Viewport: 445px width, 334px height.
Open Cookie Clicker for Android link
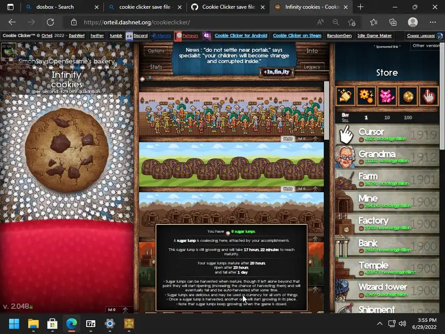[x=241, y=36]
